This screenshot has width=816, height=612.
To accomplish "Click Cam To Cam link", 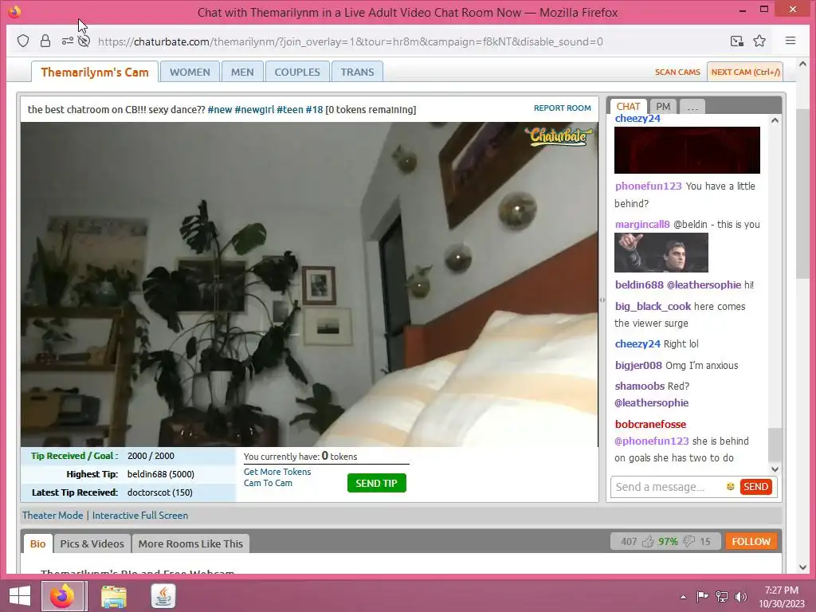I will point(268,483).
